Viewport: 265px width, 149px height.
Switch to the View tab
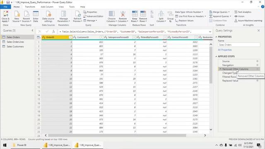pyautogui.click(x=61, y=7)
